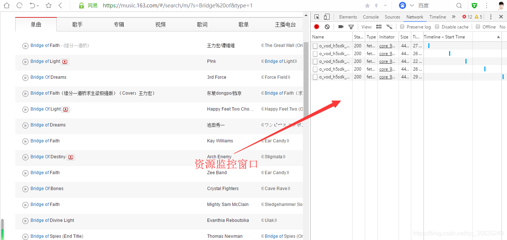
Task: Open artist link Evanthia Reboutsika
Action: 228,220
